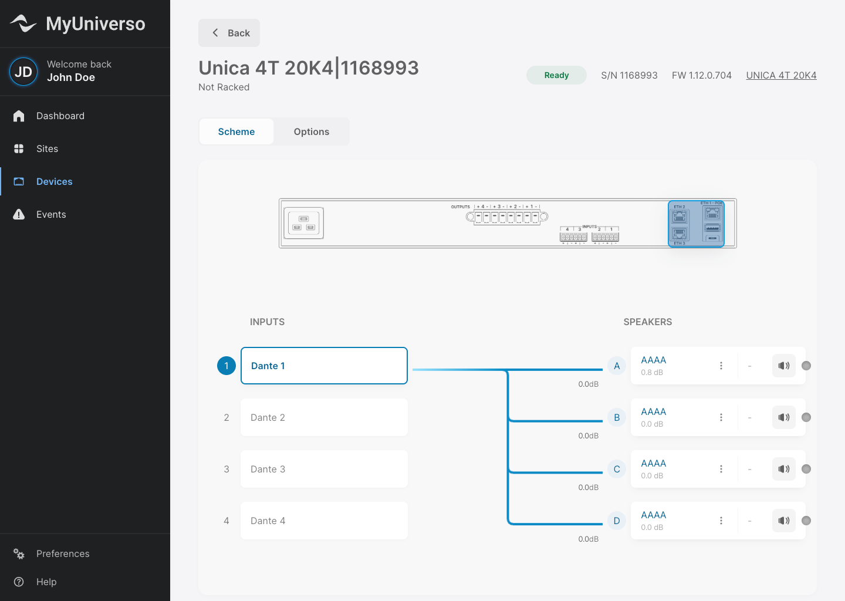Open the three-dot menu for speaker B
845x601 pixels.
pos(721,417)
